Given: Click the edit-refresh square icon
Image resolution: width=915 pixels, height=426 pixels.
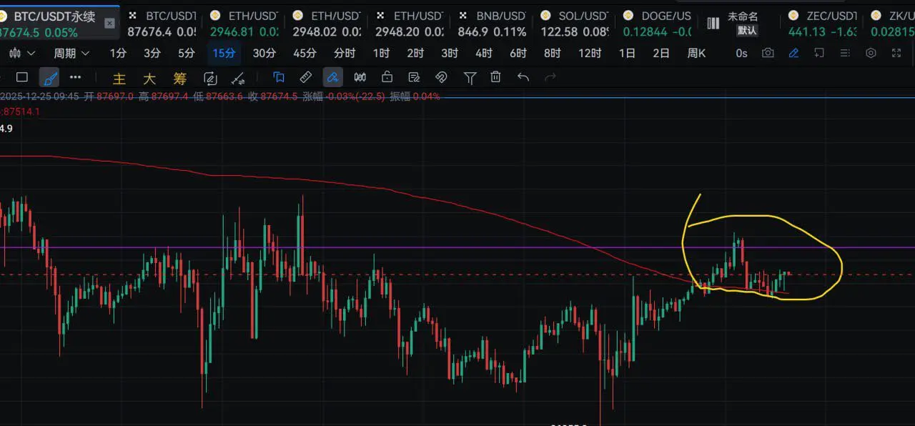Looking at the screenshot, I should pos(210,78).
